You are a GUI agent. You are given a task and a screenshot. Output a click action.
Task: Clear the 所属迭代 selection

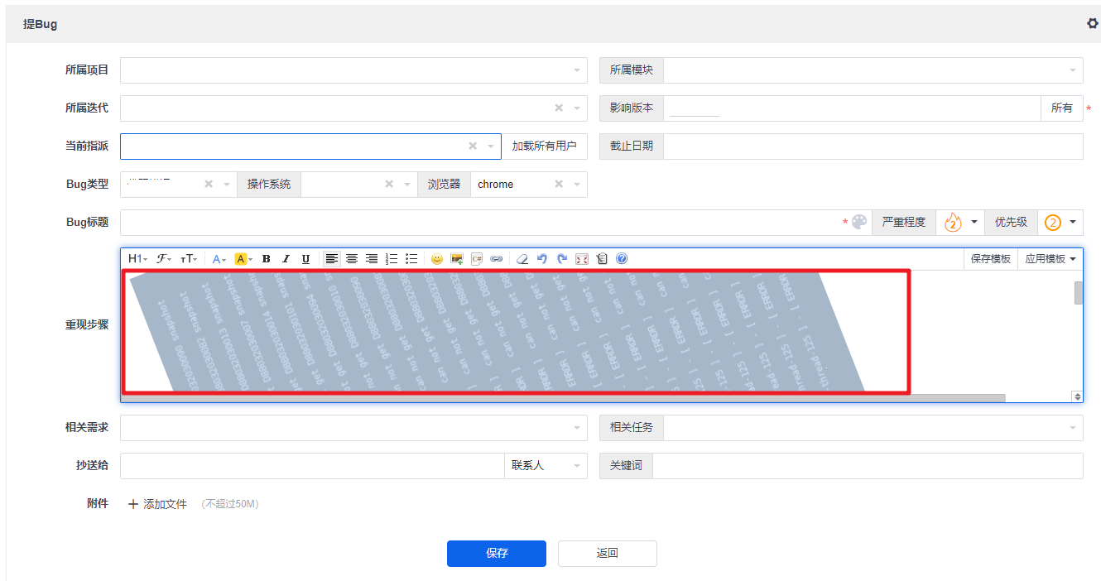[558, 108]
